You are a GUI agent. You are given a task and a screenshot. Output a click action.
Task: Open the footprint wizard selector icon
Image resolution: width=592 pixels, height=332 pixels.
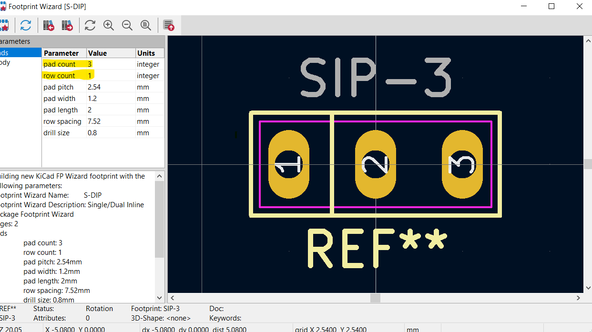coord(4,25)
